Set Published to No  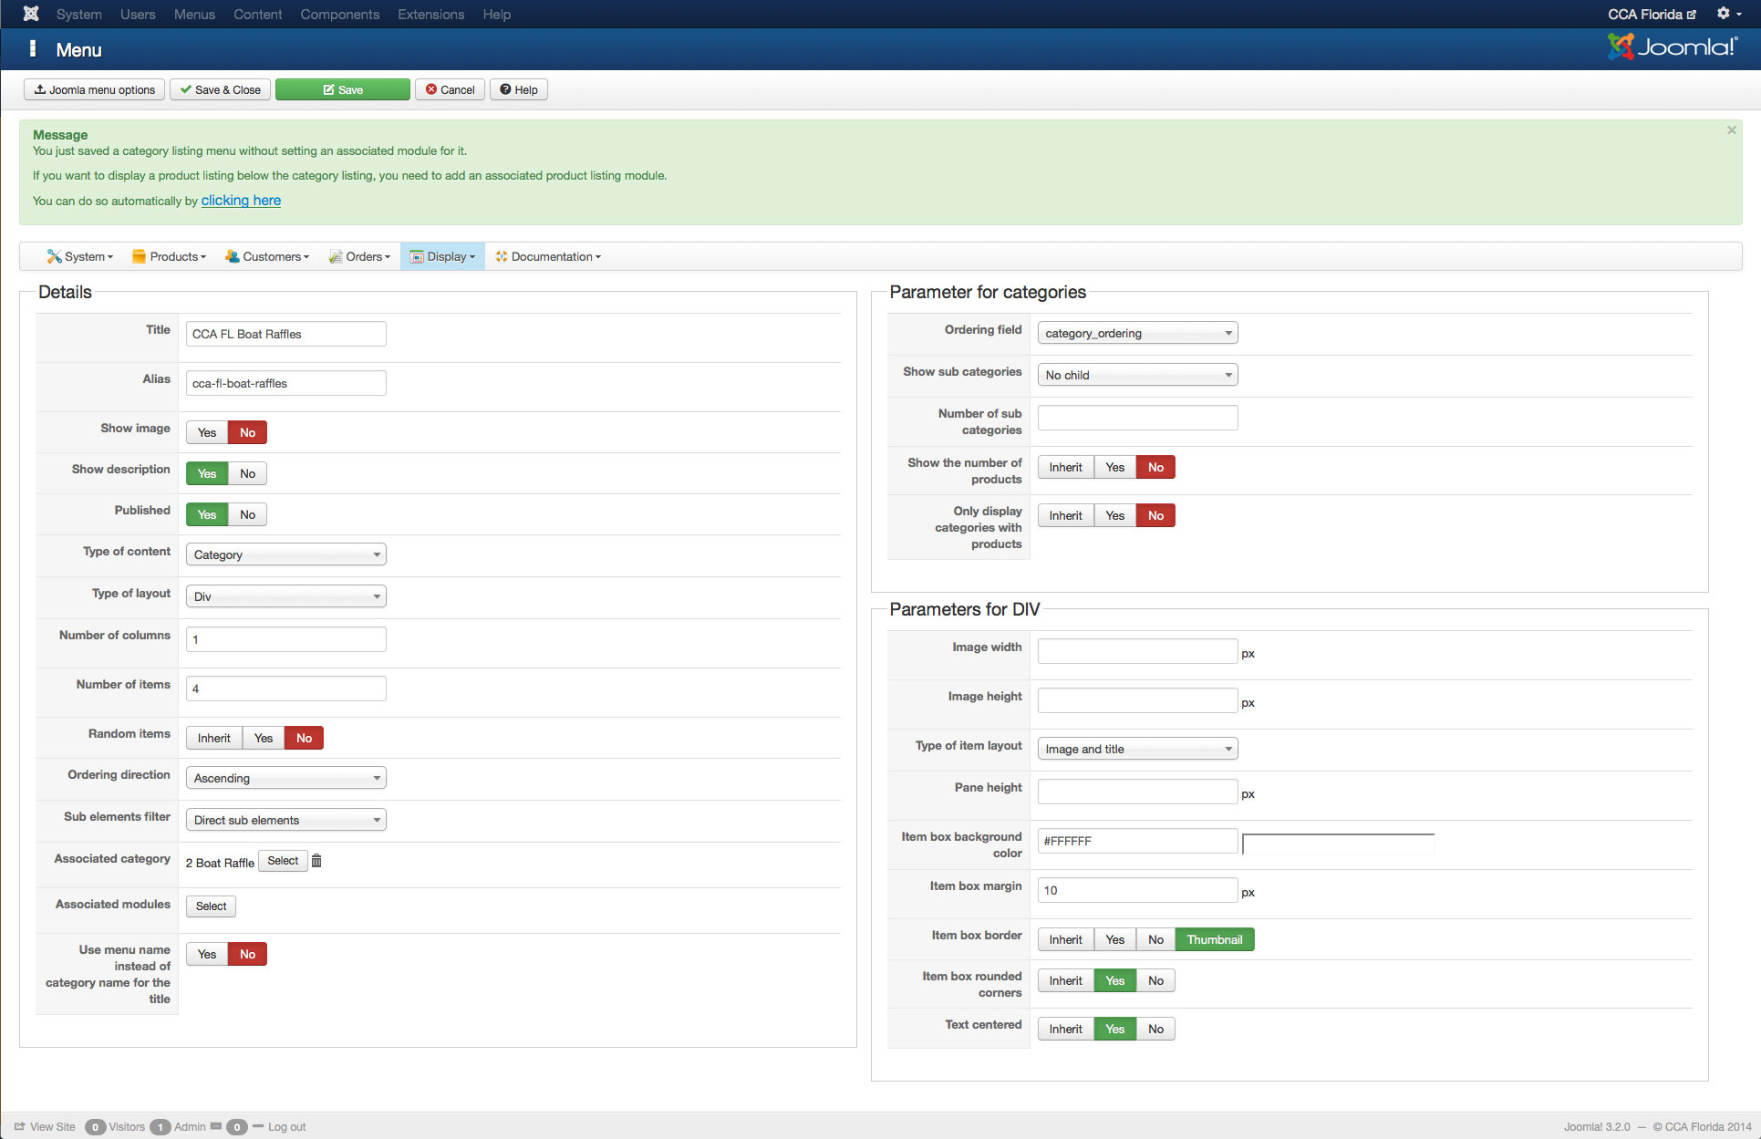247,514
